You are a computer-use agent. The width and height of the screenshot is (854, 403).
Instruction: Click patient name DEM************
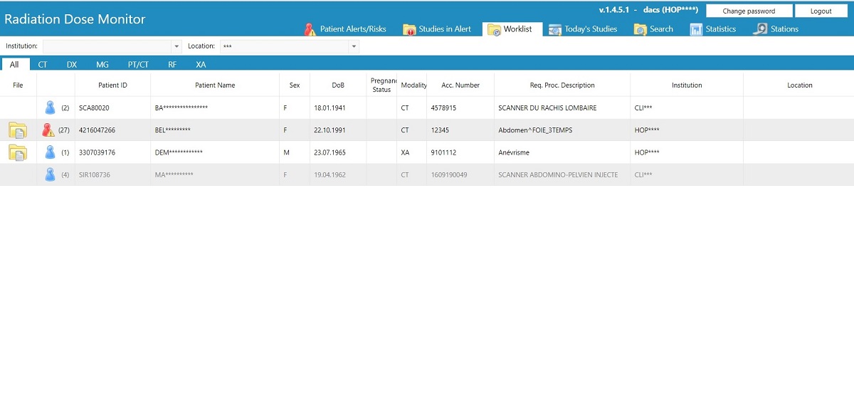pos(179,152)
